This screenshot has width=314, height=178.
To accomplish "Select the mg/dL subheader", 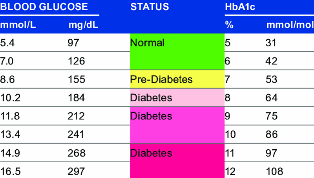I will [x=83, y=26].
